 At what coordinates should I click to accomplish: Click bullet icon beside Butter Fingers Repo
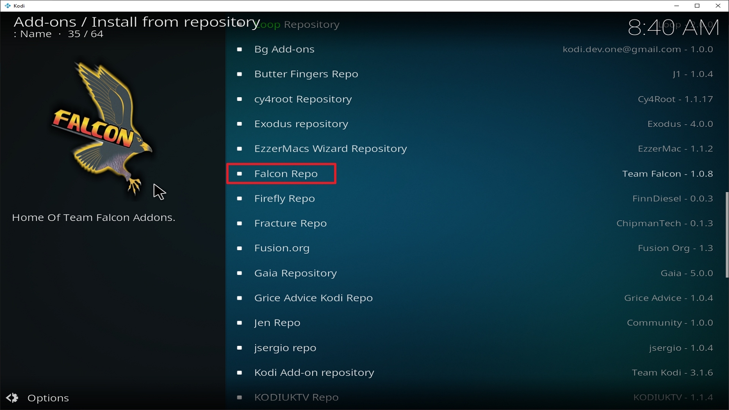(x=239, y=74)
